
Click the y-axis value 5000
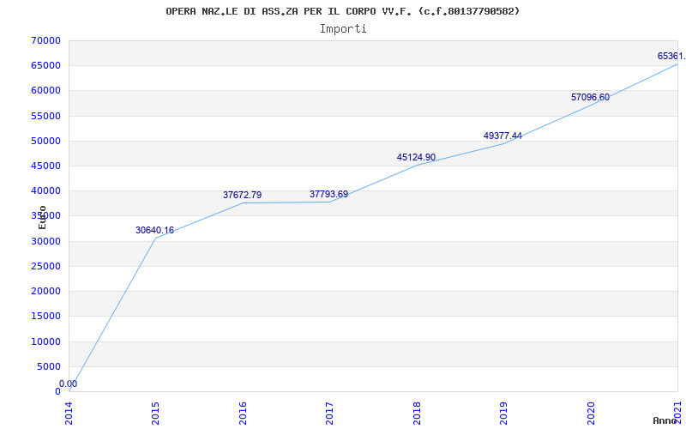pos(49,366)
